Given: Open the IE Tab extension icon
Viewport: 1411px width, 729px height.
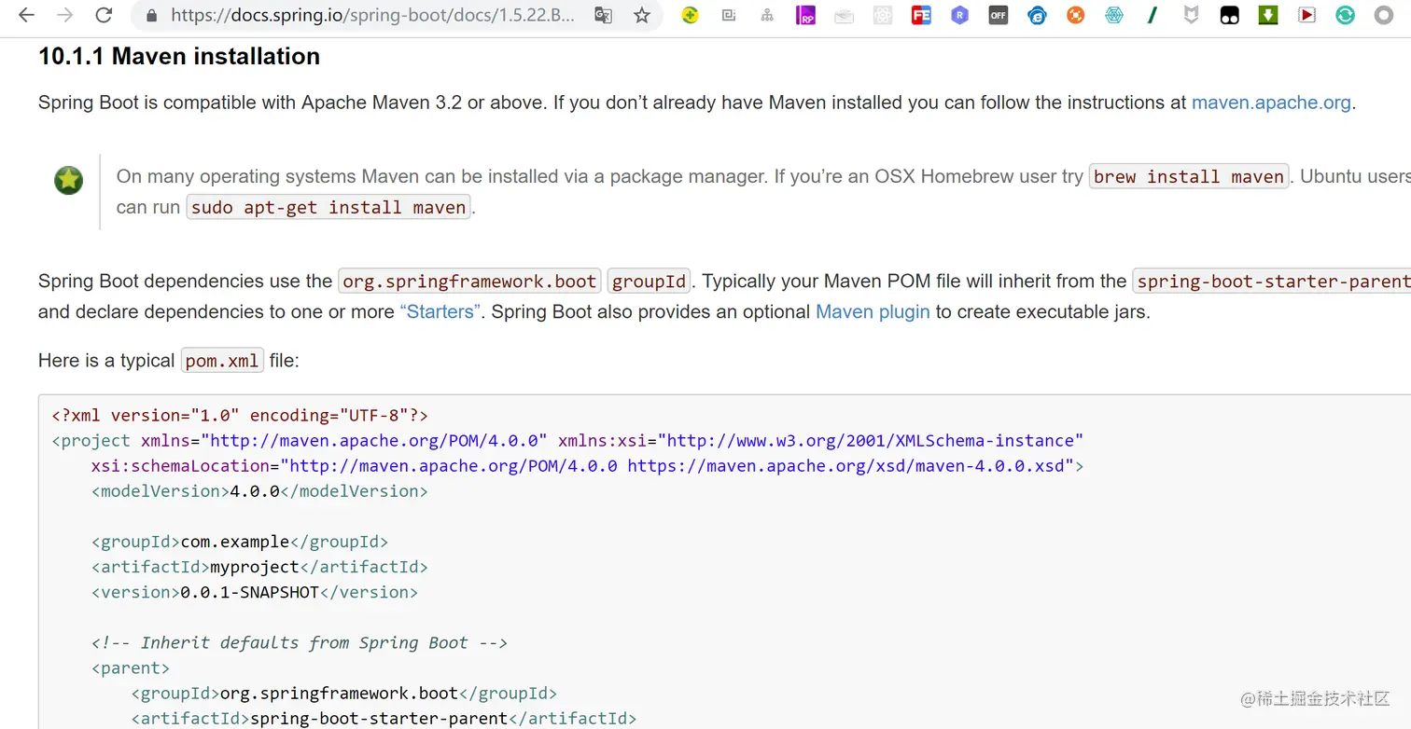Looking at the screenshot, I should click(1038, 15).
